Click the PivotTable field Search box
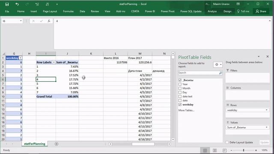This screenshot has height=154, width=274. [x=198, y=73]
